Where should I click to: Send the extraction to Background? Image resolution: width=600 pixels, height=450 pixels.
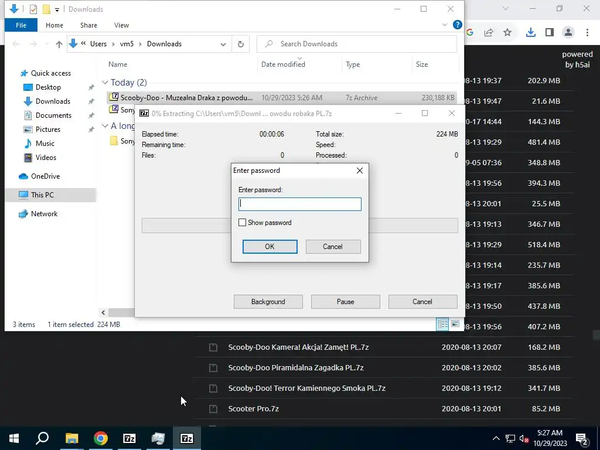(268, 302)
